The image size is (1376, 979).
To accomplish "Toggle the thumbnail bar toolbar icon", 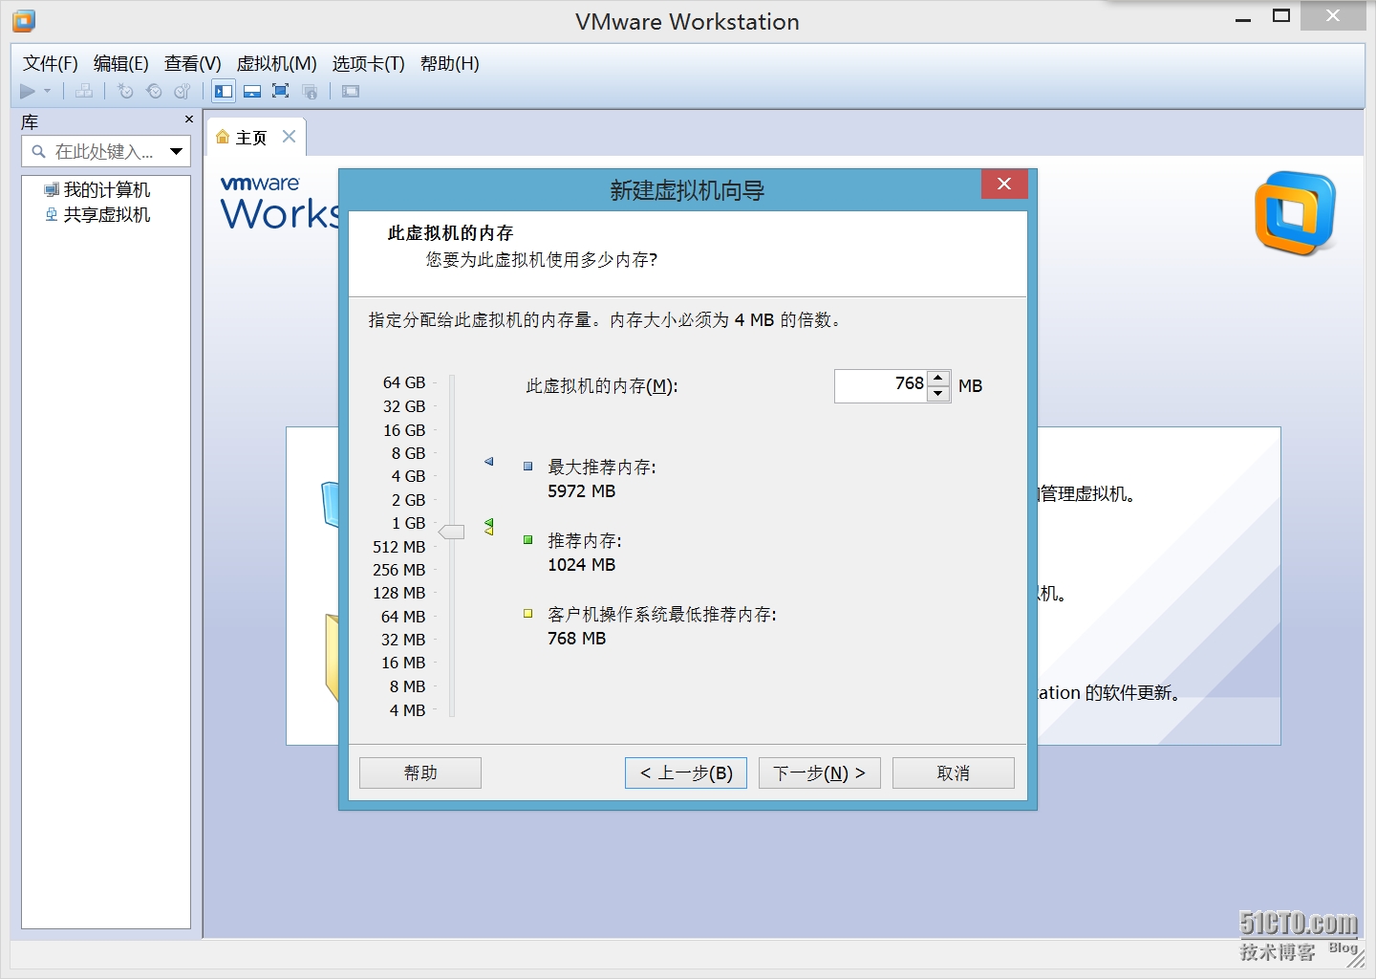I will click(x=252, y=91).
